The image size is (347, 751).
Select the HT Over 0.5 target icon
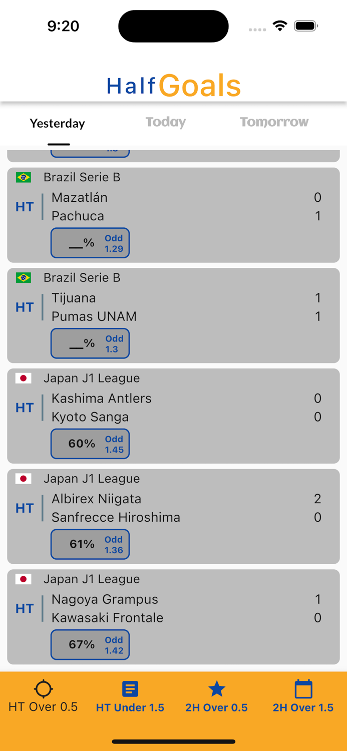[x=44, y=689]
